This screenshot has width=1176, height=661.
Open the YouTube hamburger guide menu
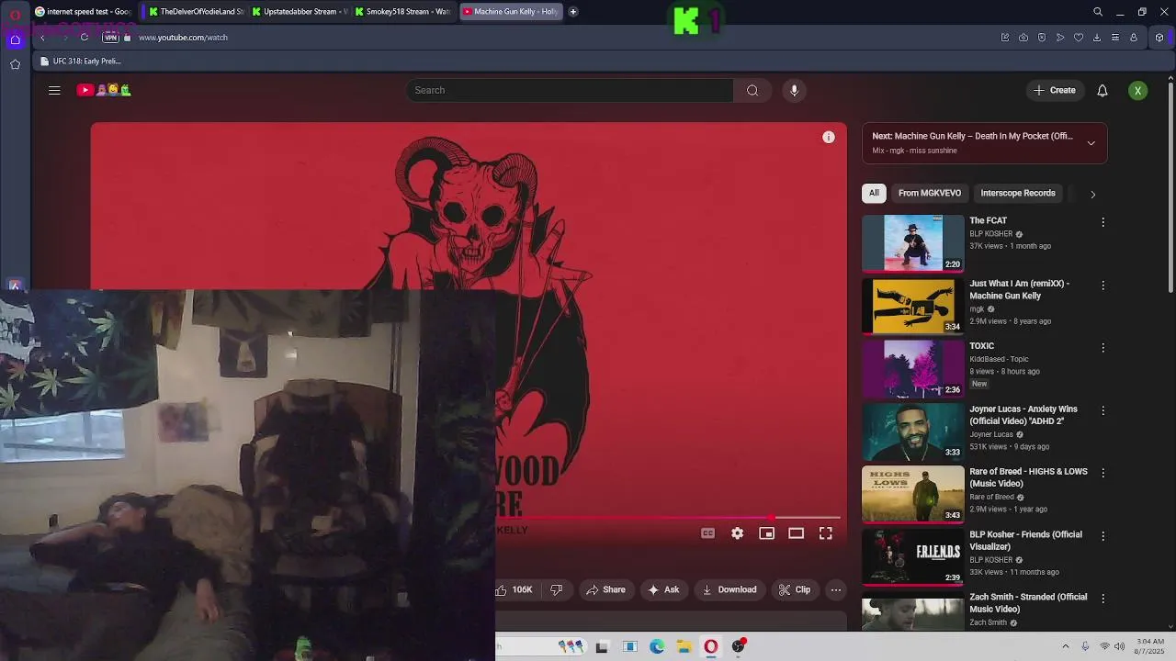pos(54,90)
